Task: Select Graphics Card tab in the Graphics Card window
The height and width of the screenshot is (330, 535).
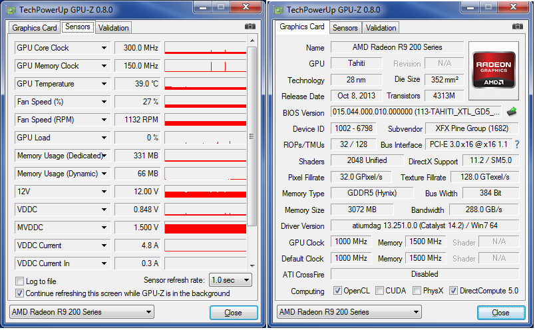Action: [x=301, y=27]
